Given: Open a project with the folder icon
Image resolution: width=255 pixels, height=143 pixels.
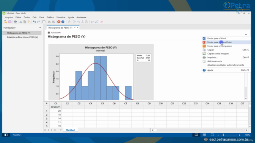Looking at the screenshot, I should 6,22.
